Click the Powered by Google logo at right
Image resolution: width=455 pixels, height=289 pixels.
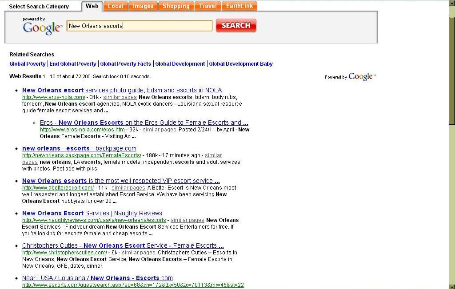(360, 77)
